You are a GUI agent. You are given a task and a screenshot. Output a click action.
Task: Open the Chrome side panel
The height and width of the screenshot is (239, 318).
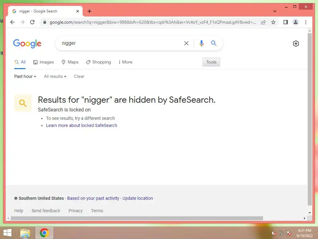point(286,22)
